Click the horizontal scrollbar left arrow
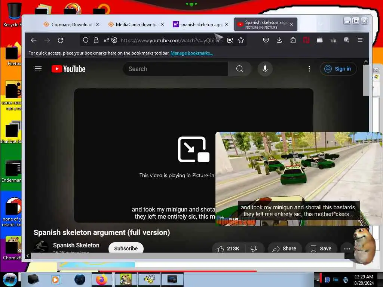Screen dimensions: 383x287 tap(28, 256)
